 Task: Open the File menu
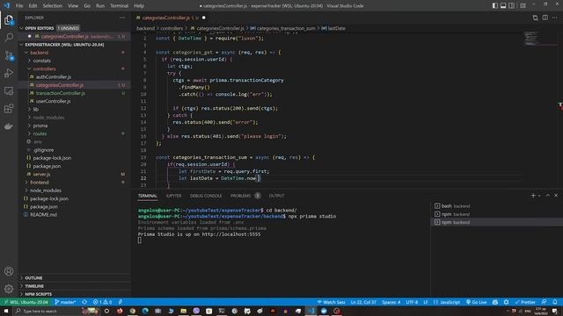click(x=19, y=6)
